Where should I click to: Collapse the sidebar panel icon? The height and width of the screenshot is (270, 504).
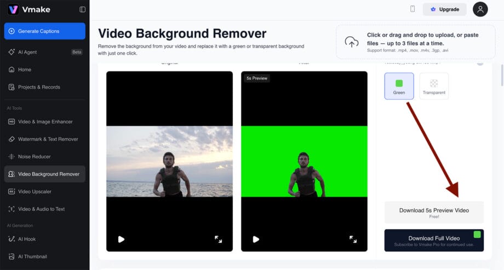[x=83, y=10]
